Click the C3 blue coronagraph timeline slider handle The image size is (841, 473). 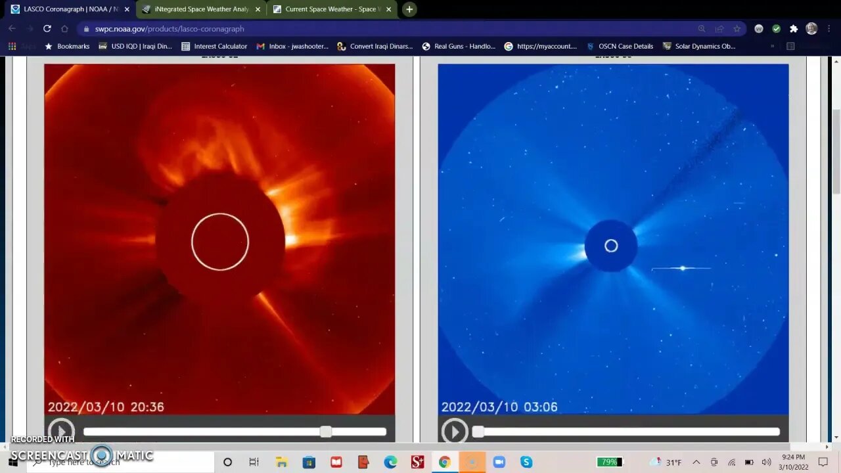click(478, 432)
